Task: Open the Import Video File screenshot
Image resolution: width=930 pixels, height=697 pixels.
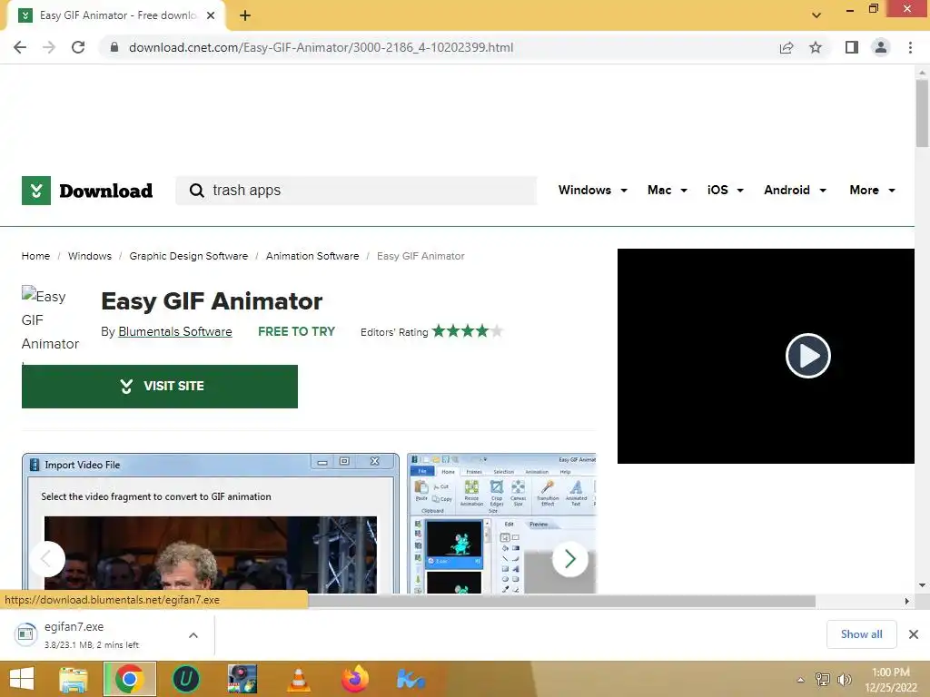Action: [211, 524]
